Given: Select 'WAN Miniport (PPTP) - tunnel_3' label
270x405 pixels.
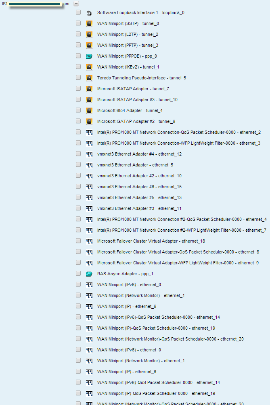Looking at the screenshot, I should (x=128, y=45).
